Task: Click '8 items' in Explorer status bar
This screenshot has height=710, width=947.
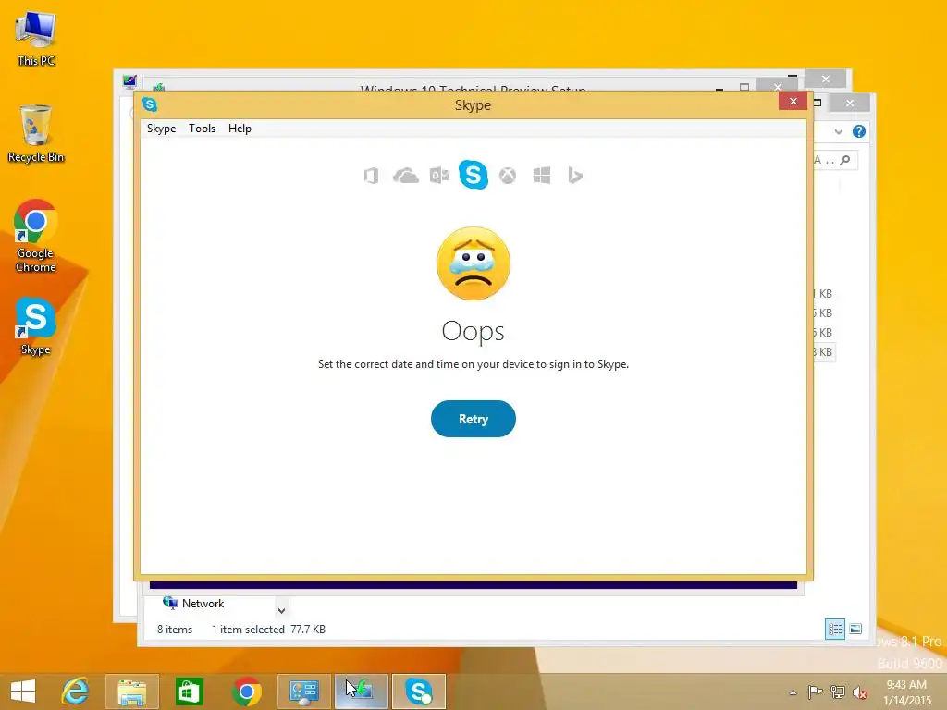Action: 175,629
